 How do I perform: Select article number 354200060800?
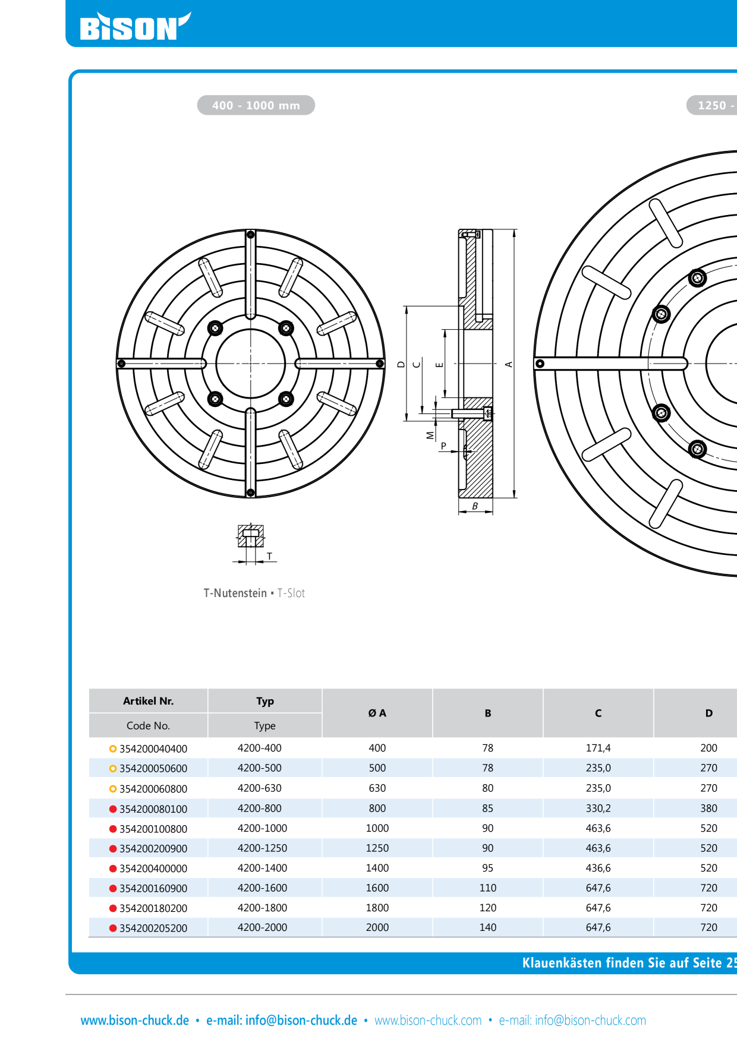(x=153, y=789)
